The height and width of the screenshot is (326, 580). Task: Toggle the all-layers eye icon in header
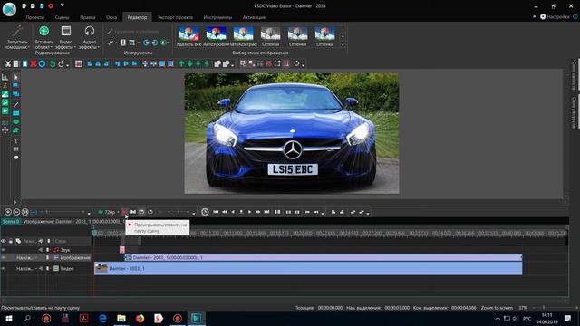pyautogui.click(x=4, y=241)
